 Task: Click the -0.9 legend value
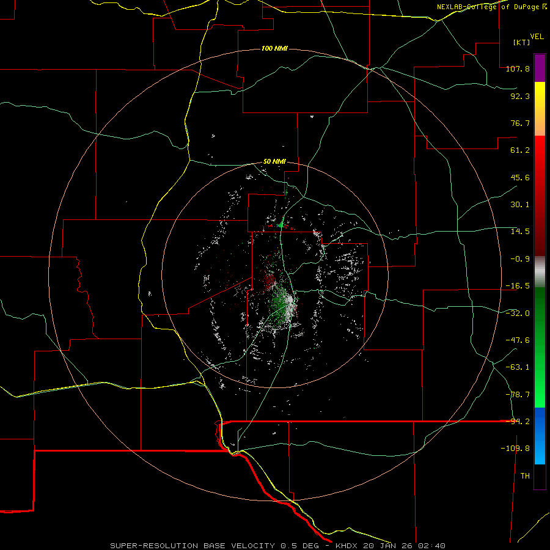click(x=520, y=259)
